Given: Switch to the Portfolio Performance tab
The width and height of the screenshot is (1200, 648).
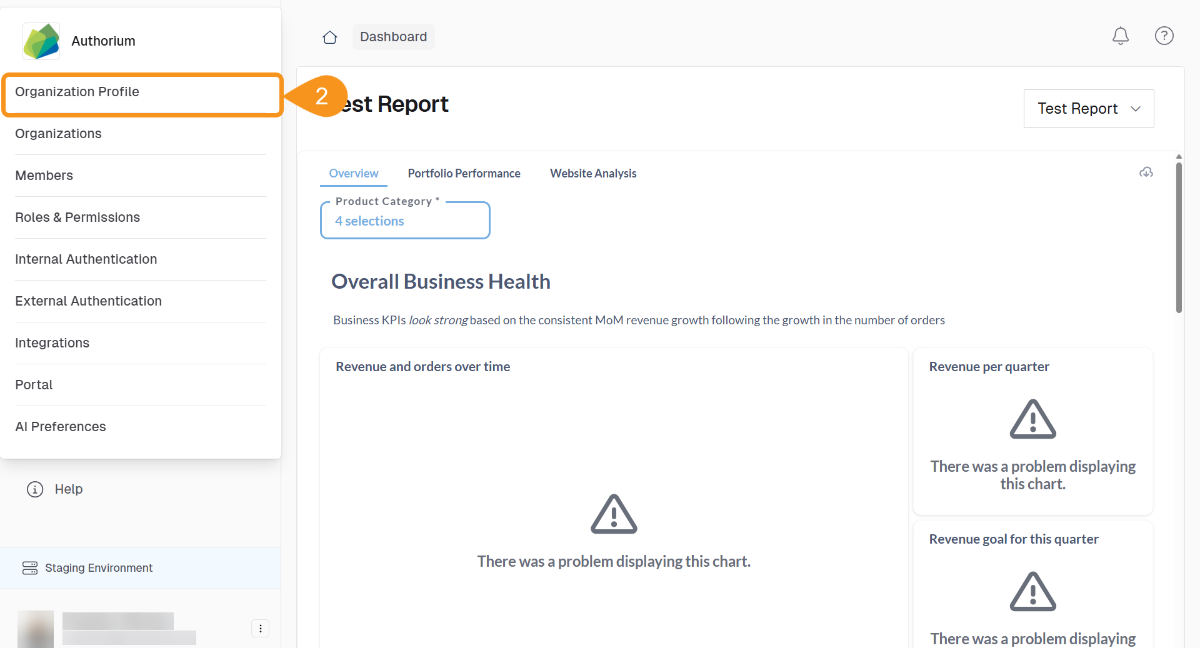Looking at the screenshot, I should [464, 173].
